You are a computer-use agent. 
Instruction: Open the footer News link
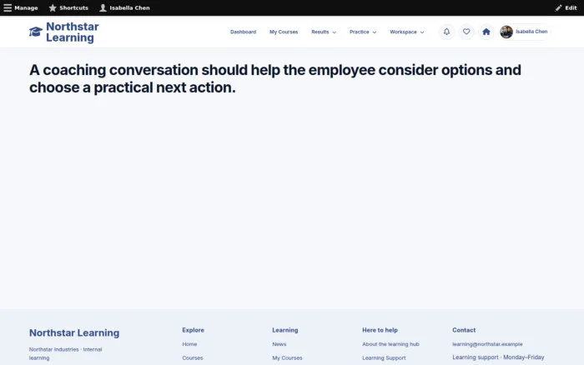[x=279, y=344]
